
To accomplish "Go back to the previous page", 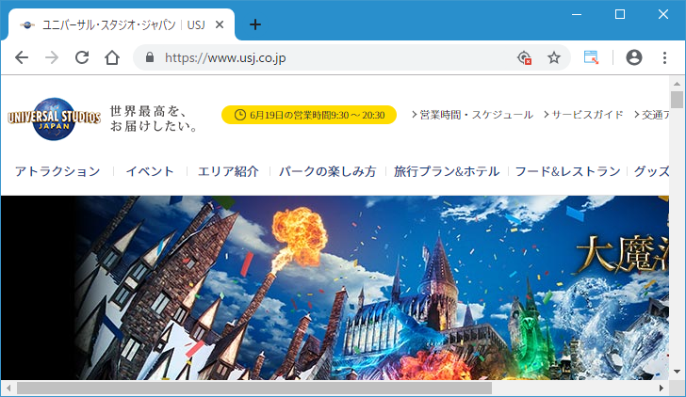I will point(22,57).
